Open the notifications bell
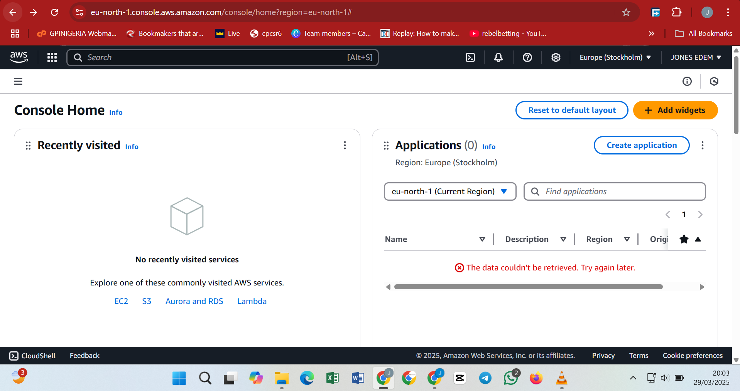The width and height of the screenshot is (740, 391). [498, 57]
